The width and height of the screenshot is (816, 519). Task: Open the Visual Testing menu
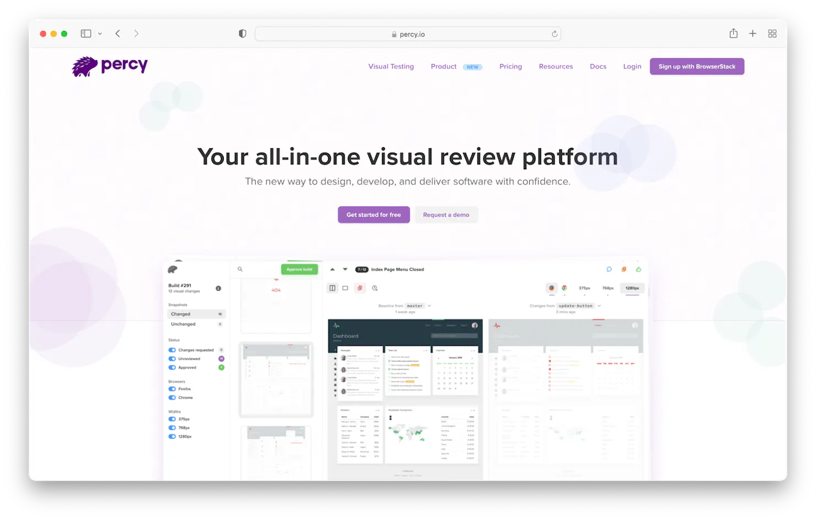tap(391, 66)
